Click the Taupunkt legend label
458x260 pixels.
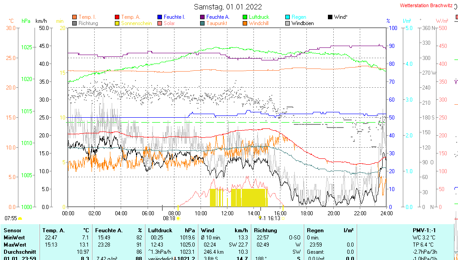(217, 23)
